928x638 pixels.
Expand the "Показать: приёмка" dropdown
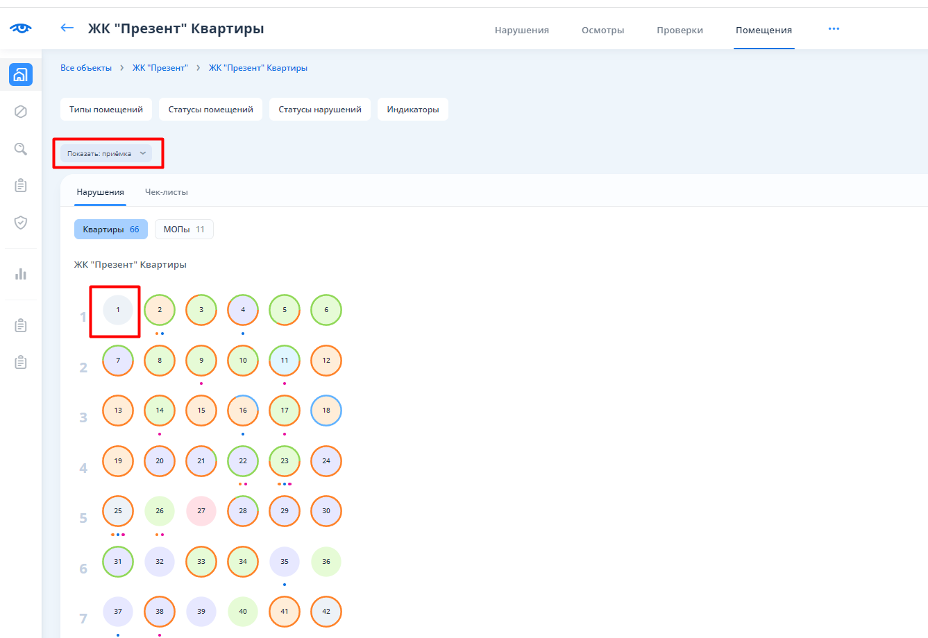(x=106, y=153)
